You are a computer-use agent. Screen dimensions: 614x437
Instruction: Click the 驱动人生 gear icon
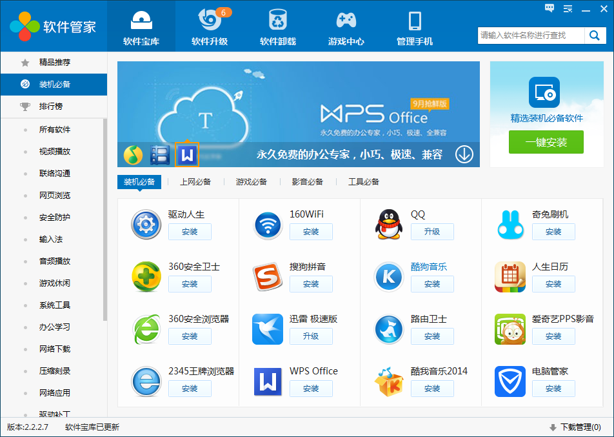tap(146, 225)
